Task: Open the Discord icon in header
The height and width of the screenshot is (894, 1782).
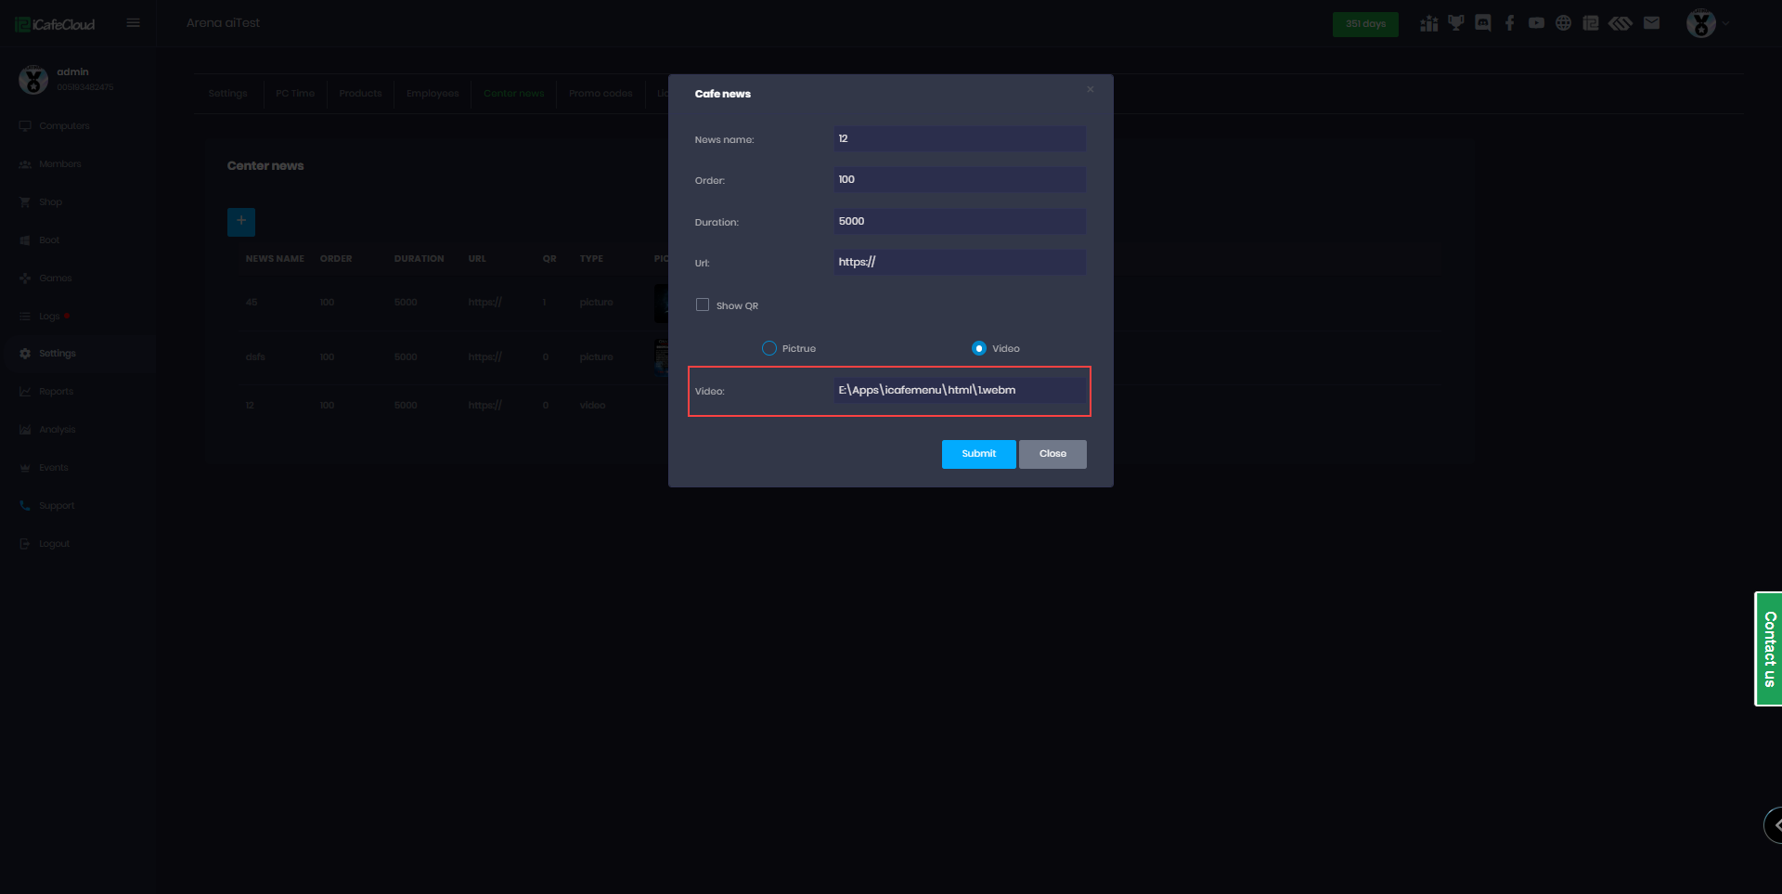Action: click(1483, 23)
